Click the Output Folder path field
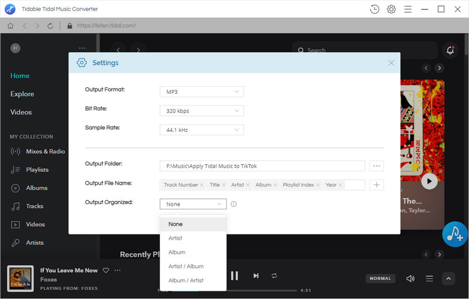This screenshot has width=469, height=299. [x=262, y=166]
